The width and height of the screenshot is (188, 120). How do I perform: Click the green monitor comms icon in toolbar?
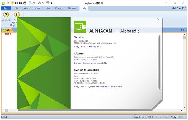tap(48, 3)
